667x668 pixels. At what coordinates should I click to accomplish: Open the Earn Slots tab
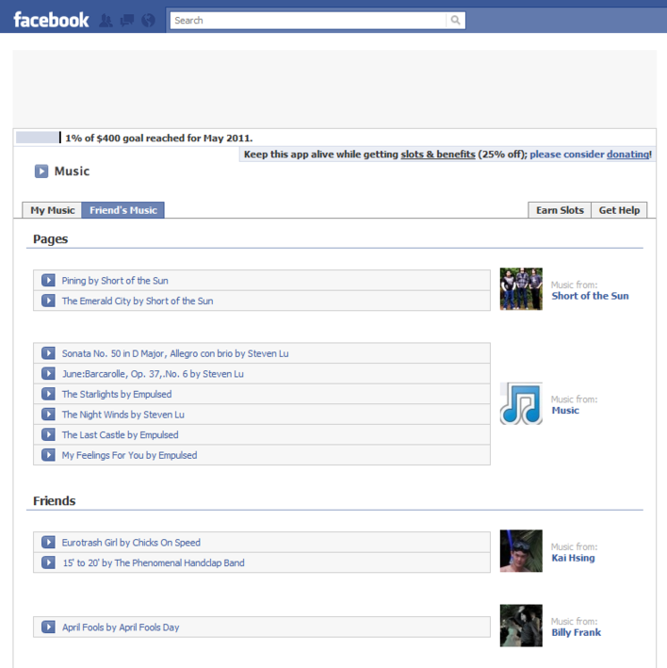pos(560,210)
